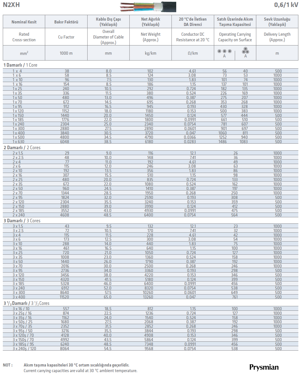The image size is (302, 376).
Task: Click the Prysmian logo
Action: tap(264, 367)
